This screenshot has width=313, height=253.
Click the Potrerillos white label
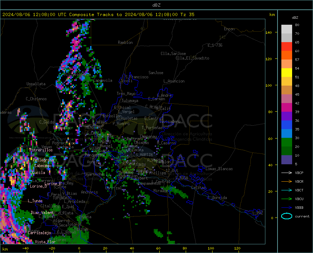pyautogui.click(x=41, y=150)
